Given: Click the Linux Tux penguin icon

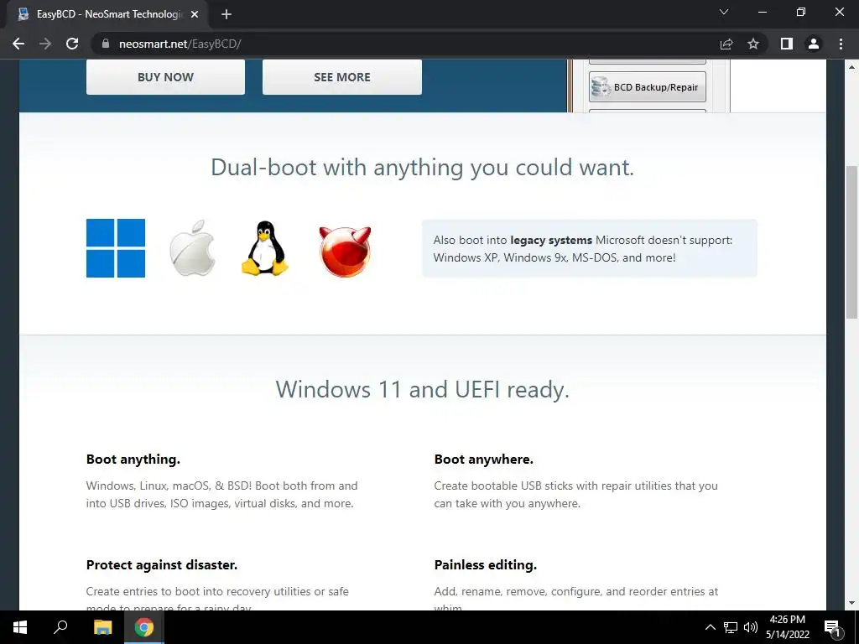Looking at the screenshot, I should pos(265,248).
